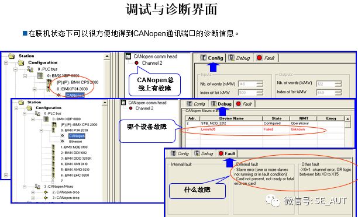This screenshot has width=358, height=217.
Task: Select Ethernet in middle window tree
Action: pyautogui.click(x=75, y=141)
